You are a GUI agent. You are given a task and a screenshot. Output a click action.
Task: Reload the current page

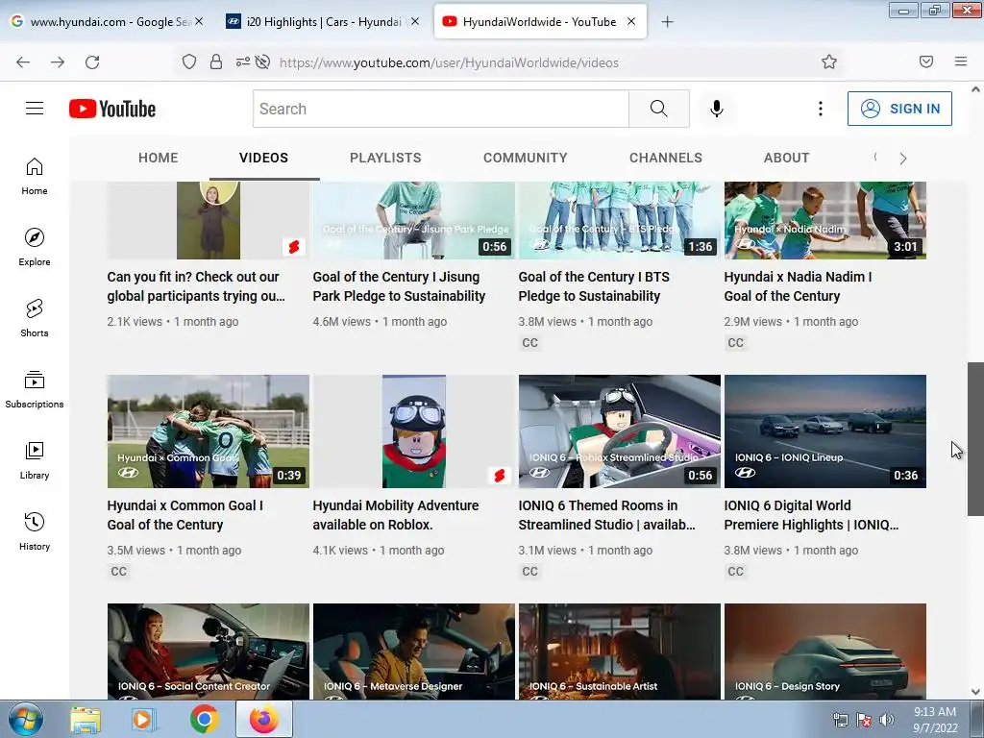92,62
